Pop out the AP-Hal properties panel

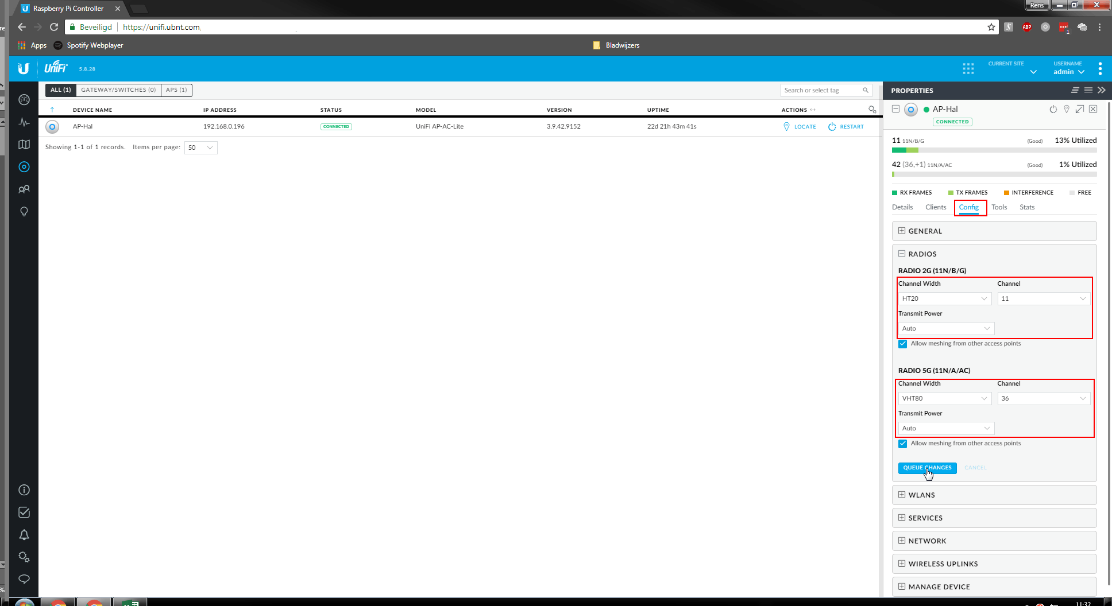pyautogui.click(x=1080, y=109)
